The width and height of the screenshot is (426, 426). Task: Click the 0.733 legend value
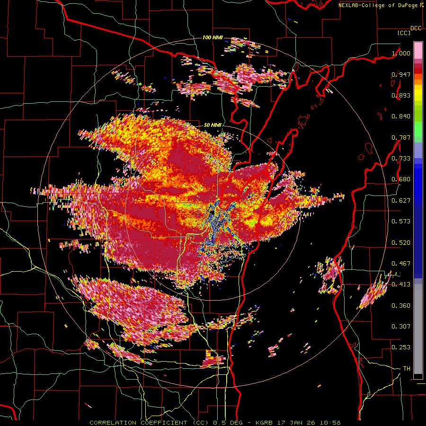(x=401, y=159)
